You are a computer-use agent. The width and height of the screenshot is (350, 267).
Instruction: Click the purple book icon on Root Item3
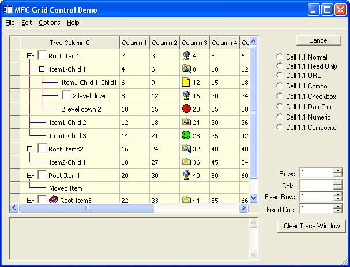pyautogui.click(x=54, y=199)
